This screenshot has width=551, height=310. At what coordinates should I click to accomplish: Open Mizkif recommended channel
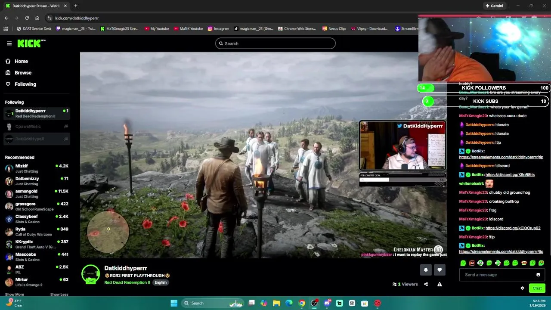click(36, 168)
